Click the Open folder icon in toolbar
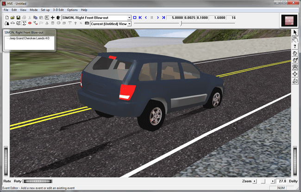Image resolution: width=301 pixels, height=192 pixels. [12, 18]
